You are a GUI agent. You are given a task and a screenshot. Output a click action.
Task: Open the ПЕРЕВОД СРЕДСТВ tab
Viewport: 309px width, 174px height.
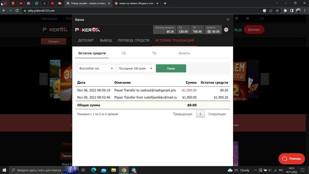pyautogui.click(x=133, y=41)
